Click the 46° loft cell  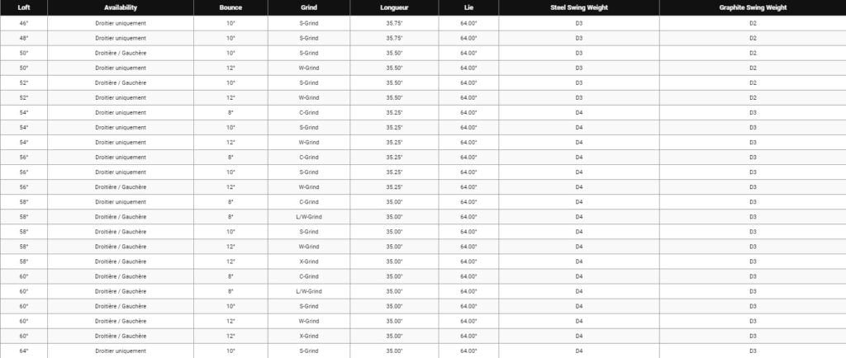click(x=24, y=23)
